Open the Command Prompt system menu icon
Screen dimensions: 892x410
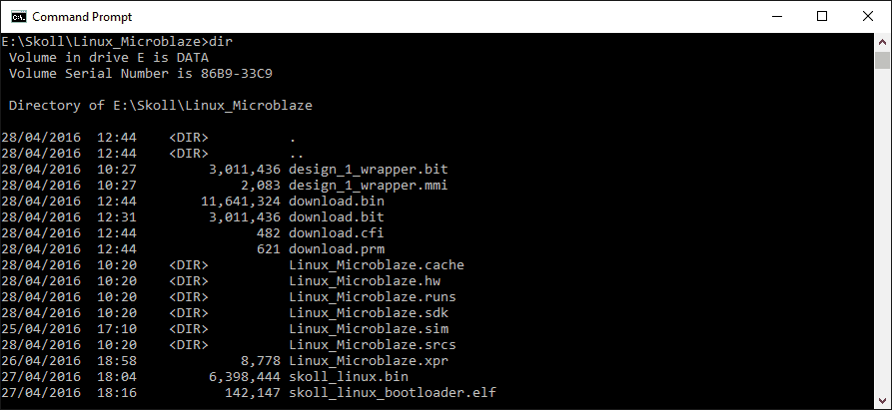[17, 16]
